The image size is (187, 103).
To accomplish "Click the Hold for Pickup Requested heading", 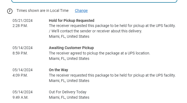I will pyautogui.click(x=72, y=20).
